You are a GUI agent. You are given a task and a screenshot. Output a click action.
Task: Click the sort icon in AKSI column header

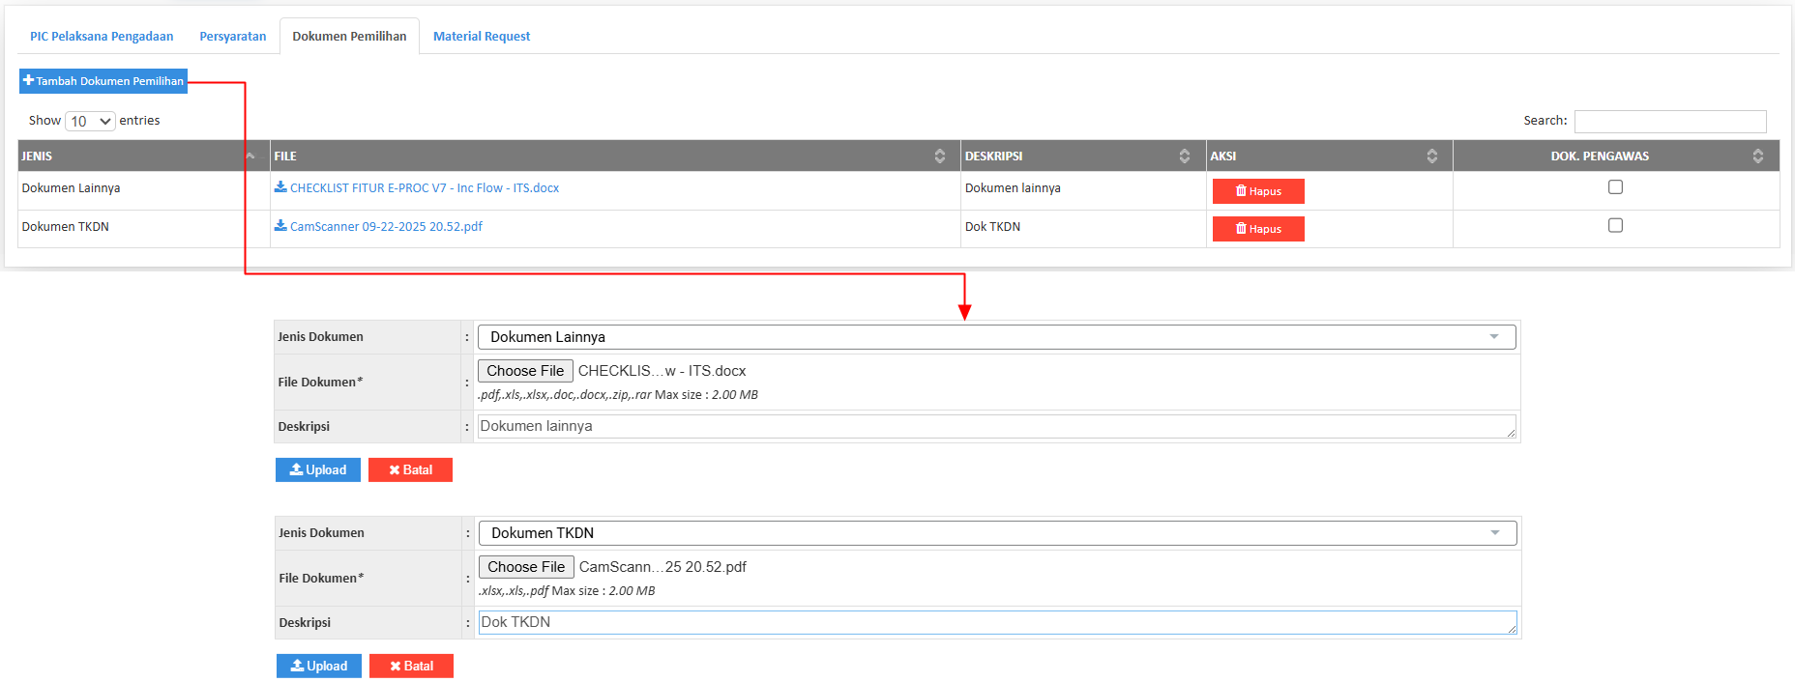[x=1431, y=156]
